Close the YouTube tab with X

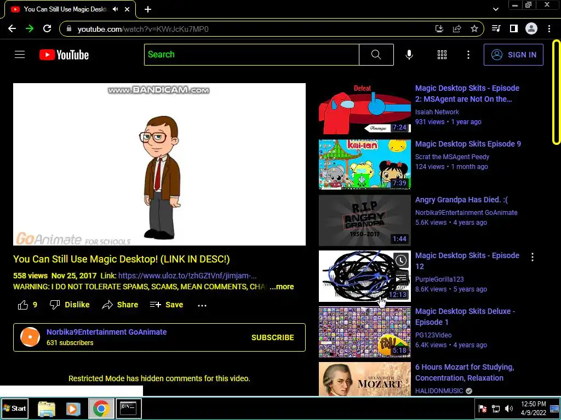pyautogui.click(x=127, y=10)
